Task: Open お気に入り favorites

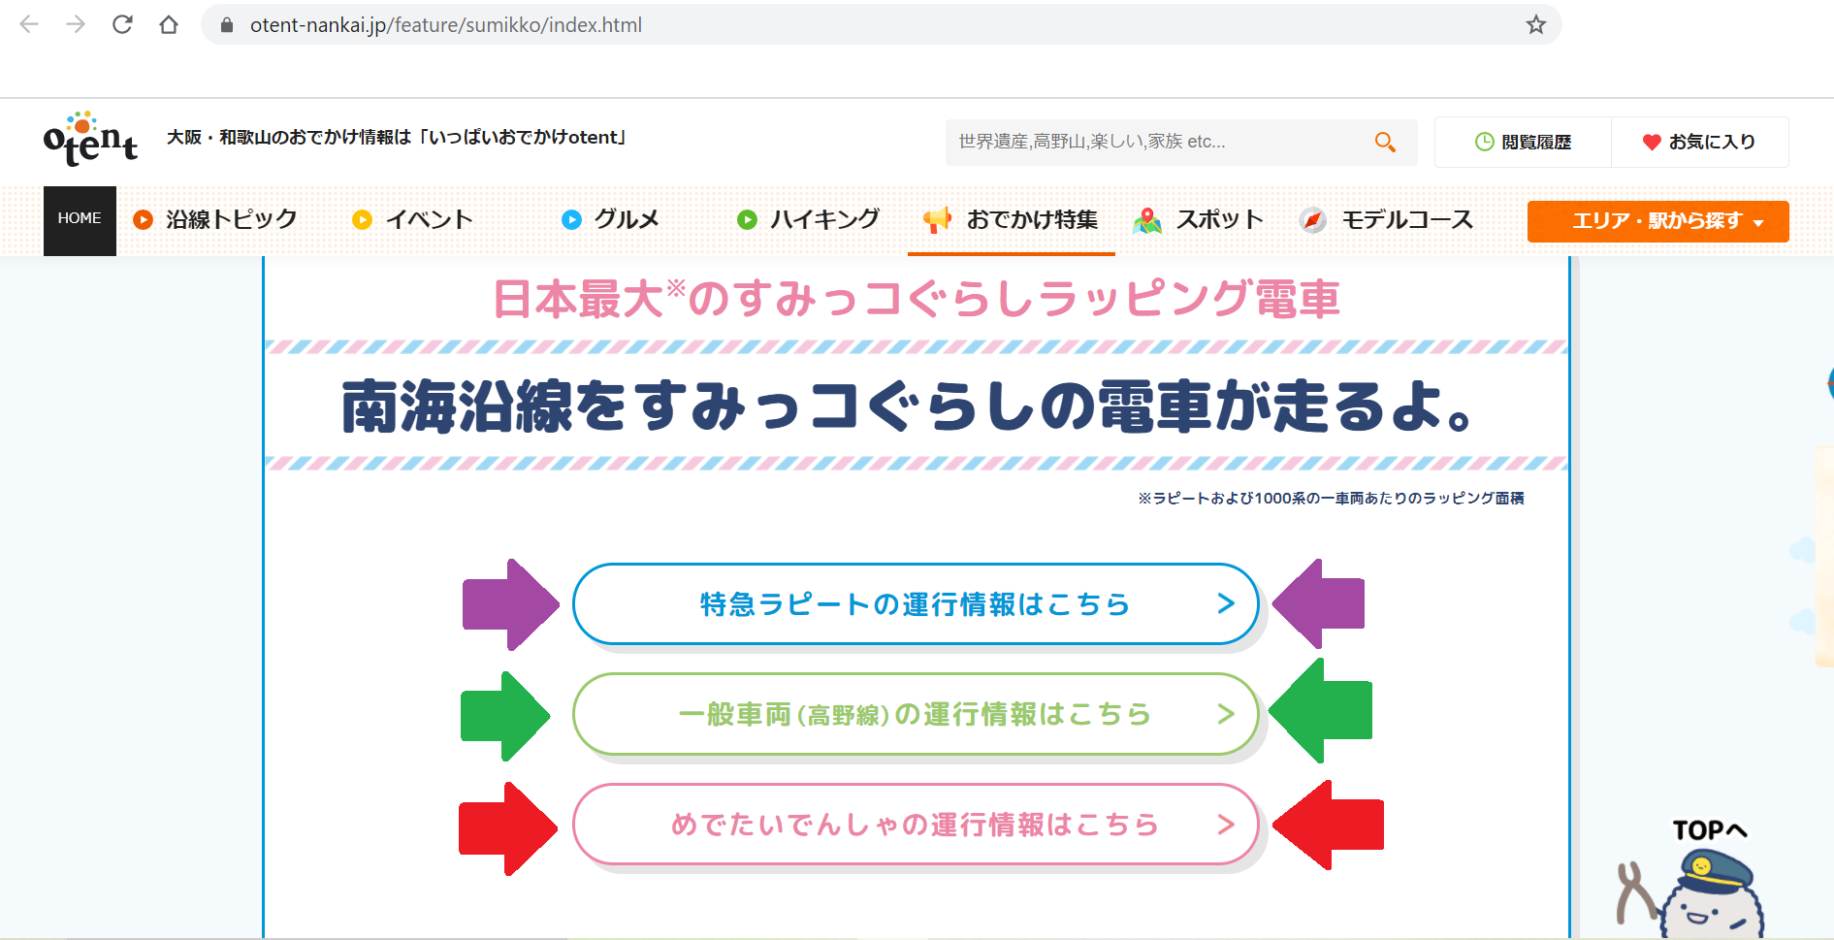Action: pyautogui.click(x=1699, y=142)
